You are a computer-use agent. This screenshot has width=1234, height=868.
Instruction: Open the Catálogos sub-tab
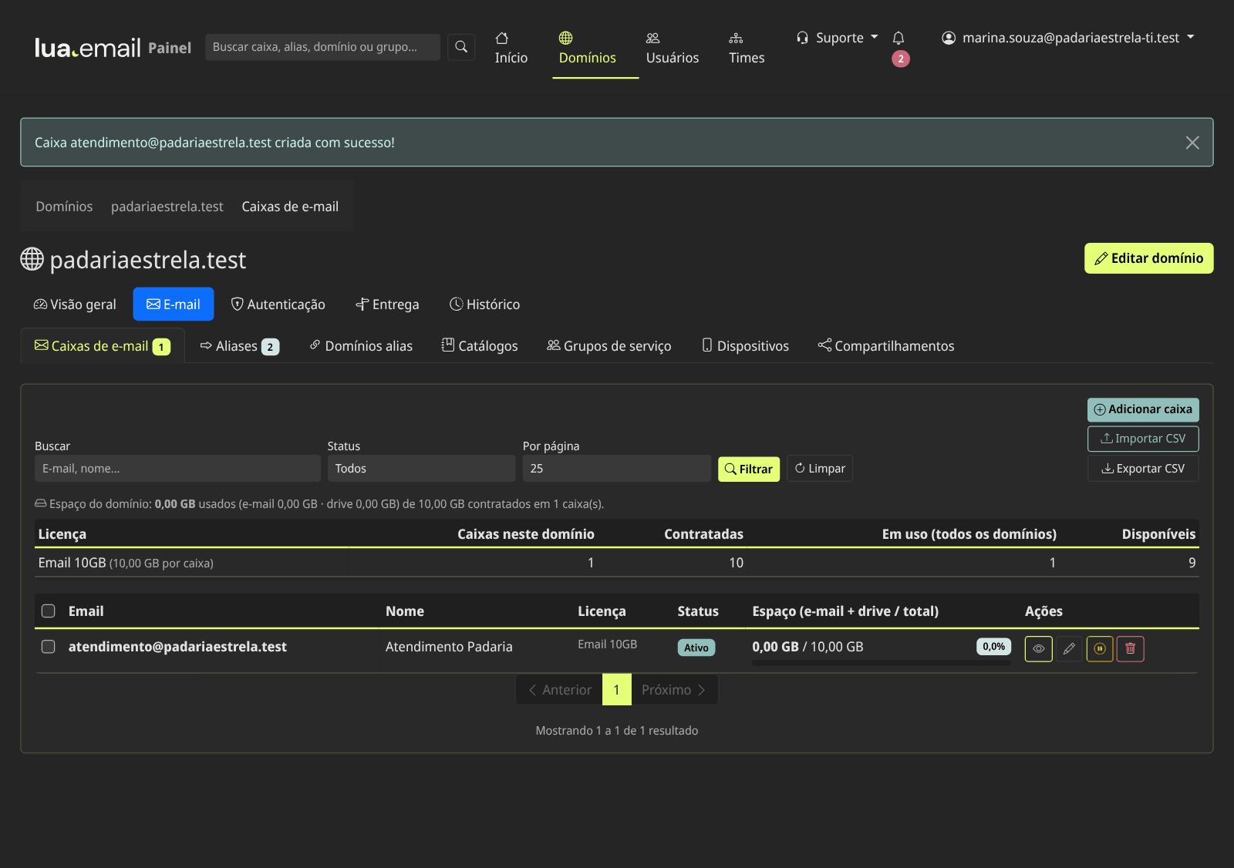point(480,346)
